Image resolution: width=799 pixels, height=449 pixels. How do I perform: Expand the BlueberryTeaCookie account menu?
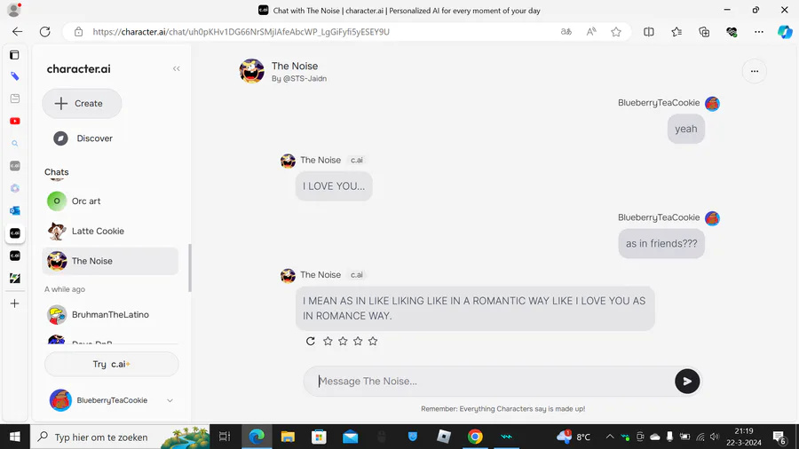(170, 400)
